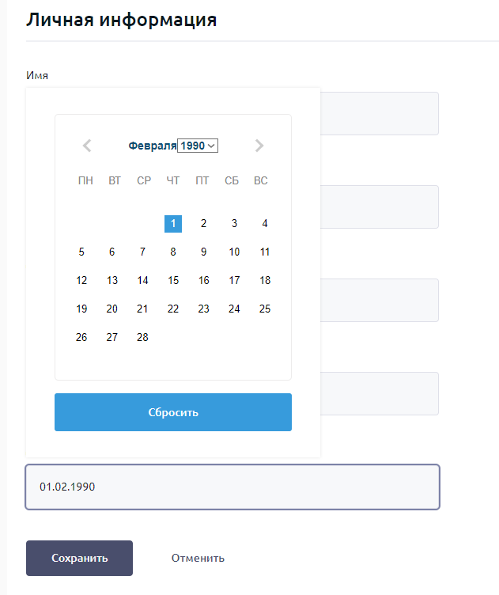Choose day 10 in the calendar
The width and height of the screenshot is (499, 595).
(x=234, y=252)
